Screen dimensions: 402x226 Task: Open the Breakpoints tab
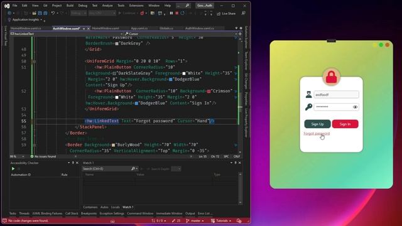coord(89,213)
